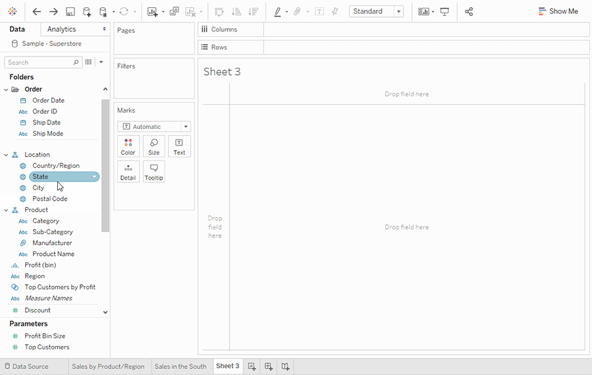Viewport: 592px width, 375px height.
Task: Open the Color marks card
Action: click(x=128, y=146)
